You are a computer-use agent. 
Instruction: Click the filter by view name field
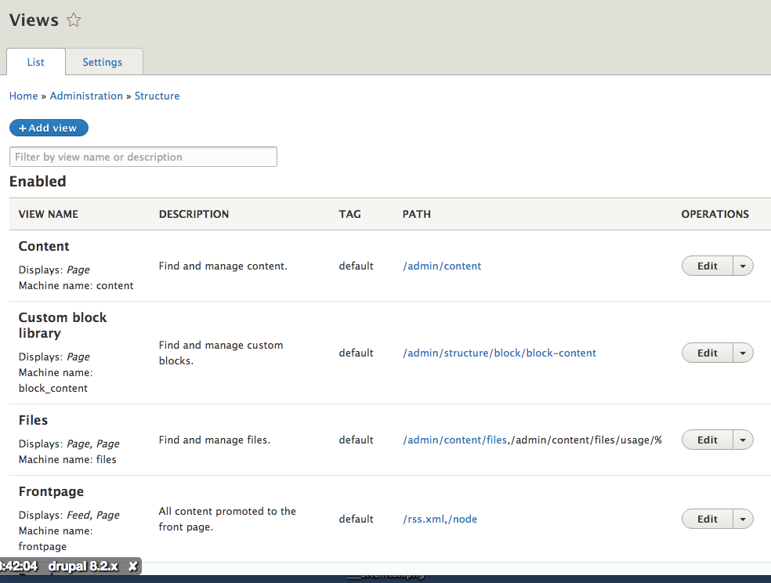143,157
